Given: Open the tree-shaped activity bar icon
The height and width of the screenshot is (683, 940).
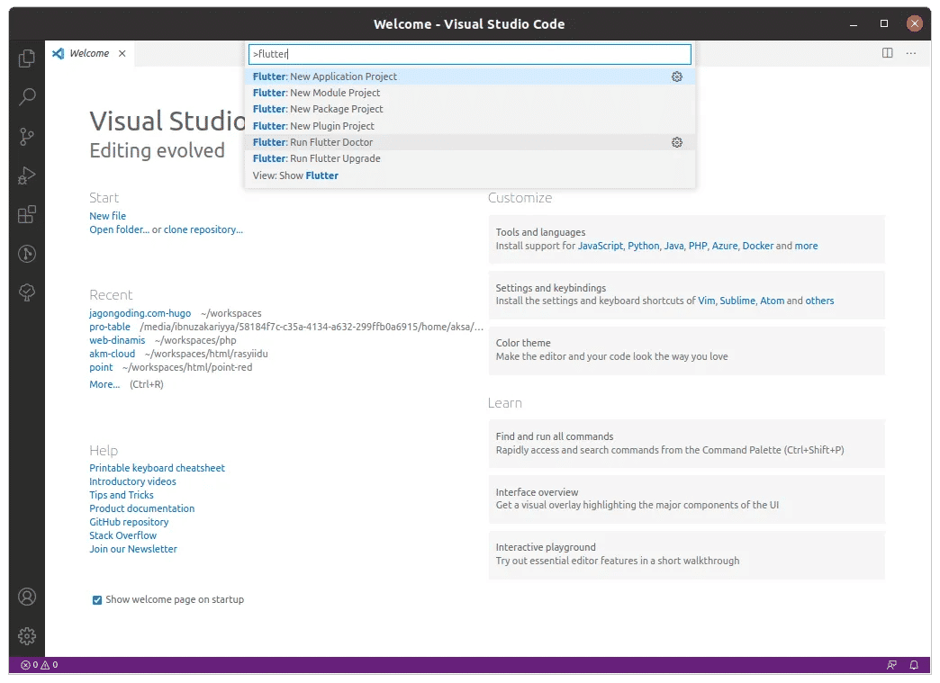Looking at the screenshot, I should tap(27, 292).
